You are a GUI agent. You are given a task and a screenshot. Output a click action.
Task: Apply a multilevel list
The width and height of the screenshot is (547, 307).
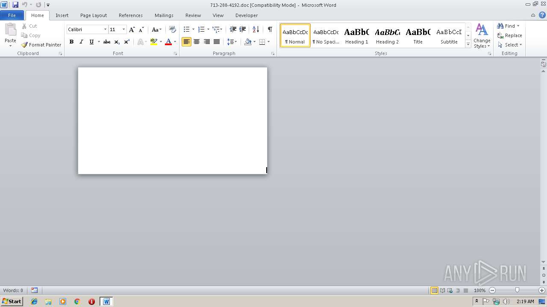point(216,29)
